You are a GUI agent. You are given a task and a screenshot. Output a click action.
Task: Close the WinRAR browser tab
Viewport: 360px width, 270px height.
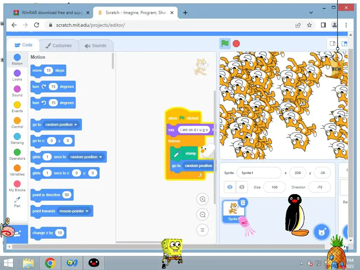pyautogui.click(x=88, y=13)
